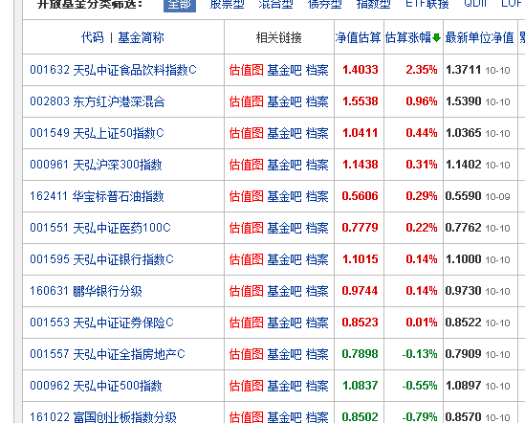Open fund 161022 富国创业板指数分级
The width and height of the screenshot is (525, 423).
coord(103,417)
